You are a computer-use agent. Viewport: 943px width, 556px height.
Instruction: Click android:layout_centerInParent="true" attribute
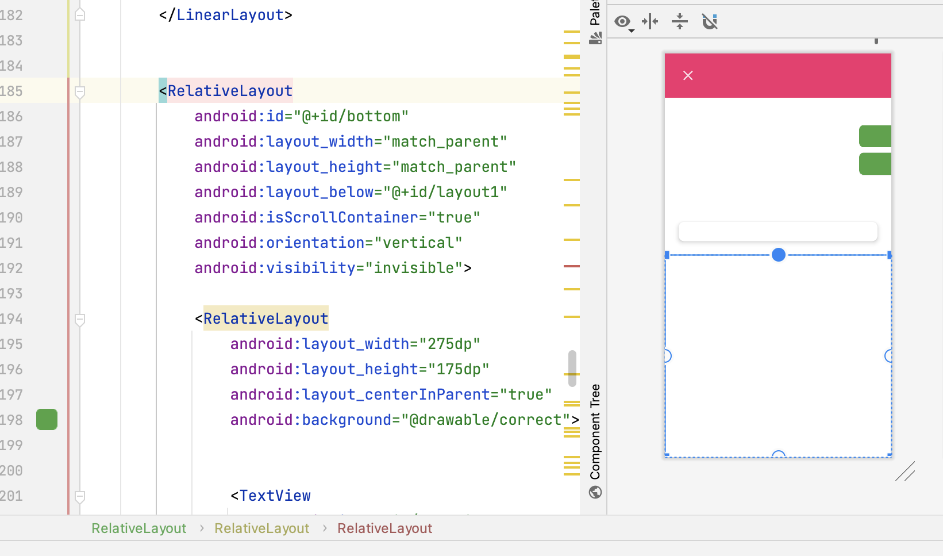click(x=391, y=394)
